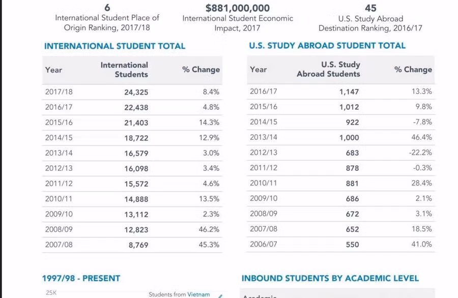The image size is (458, 298).
Task: Click the International Student Total heading
Action: [114, 46]
